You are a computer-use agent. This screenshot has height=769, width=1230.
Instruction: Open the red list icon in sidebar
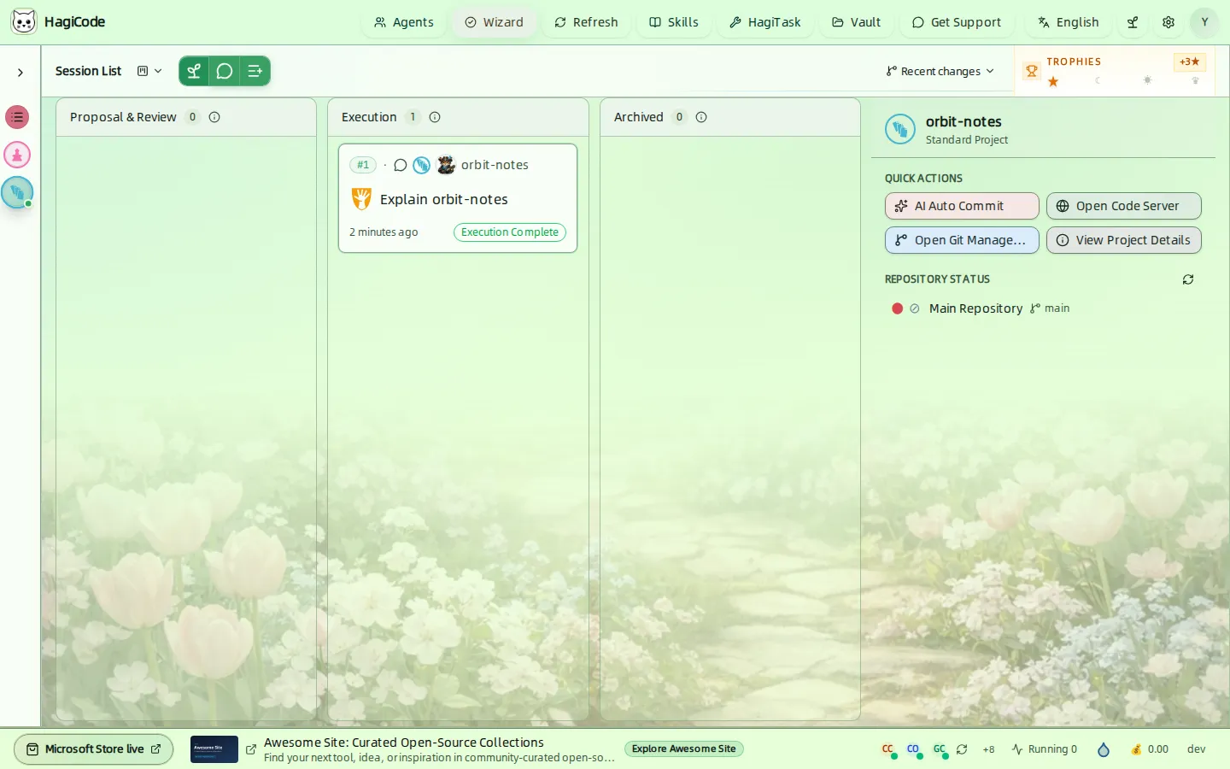pos(17,117)
